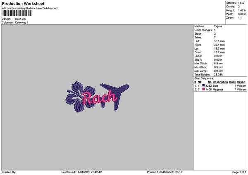Click the Height value 1.47 in
This screenshot has width=248, height=175.
tap(242, 10)
